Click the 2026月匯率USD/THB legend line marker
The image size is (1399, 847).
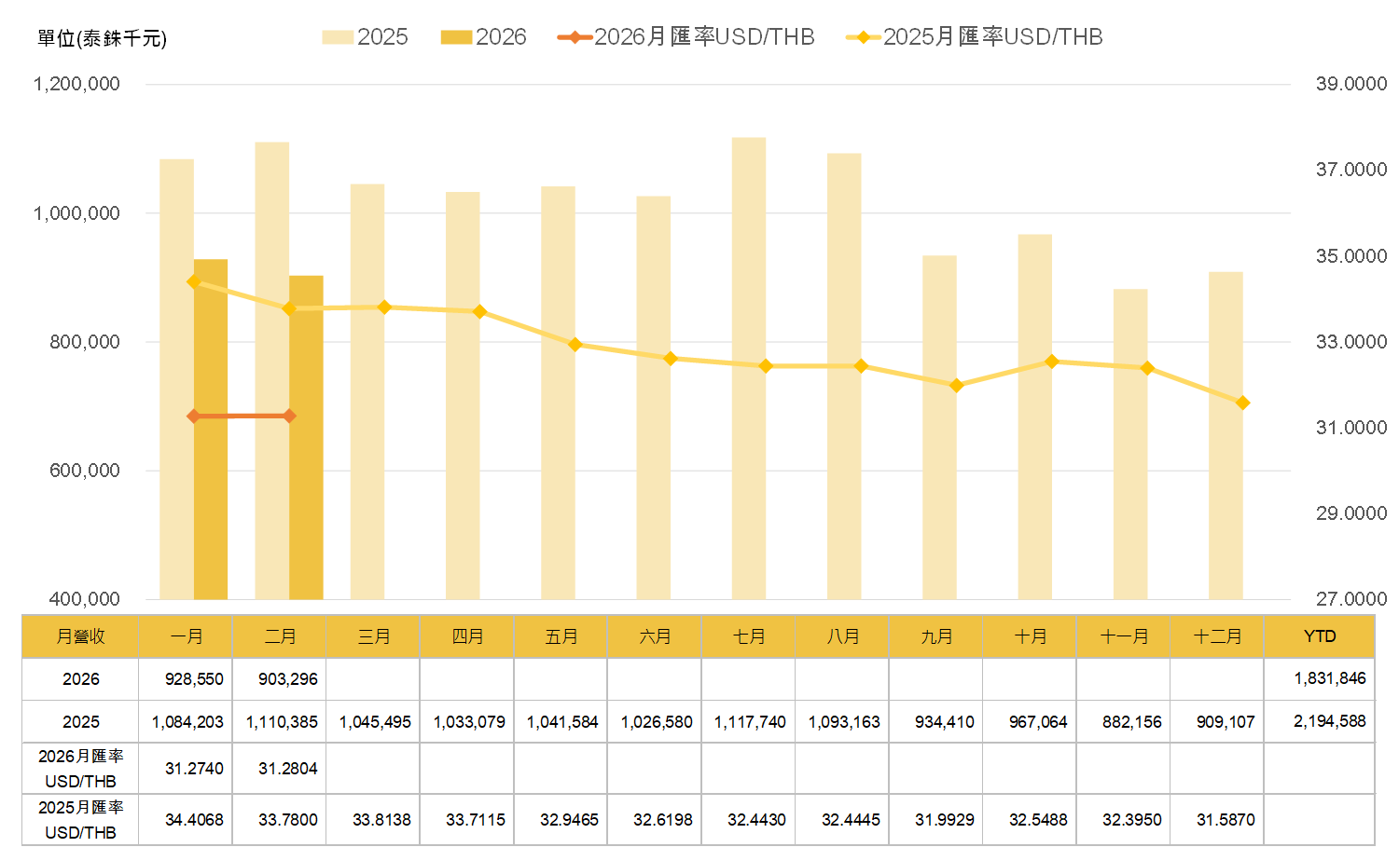coord(575,37)
